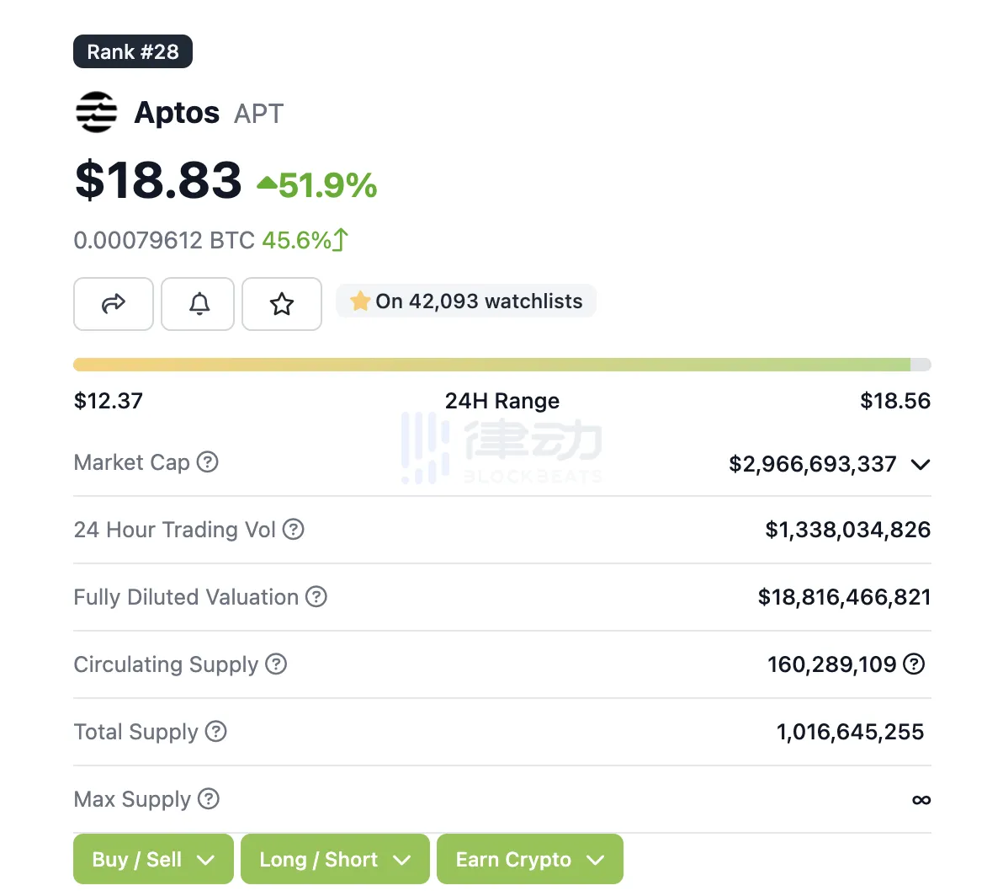The height and width of the screenshot is (896, 1003).
Task: Click the share arrow icon button
Action: click(114, 303)
